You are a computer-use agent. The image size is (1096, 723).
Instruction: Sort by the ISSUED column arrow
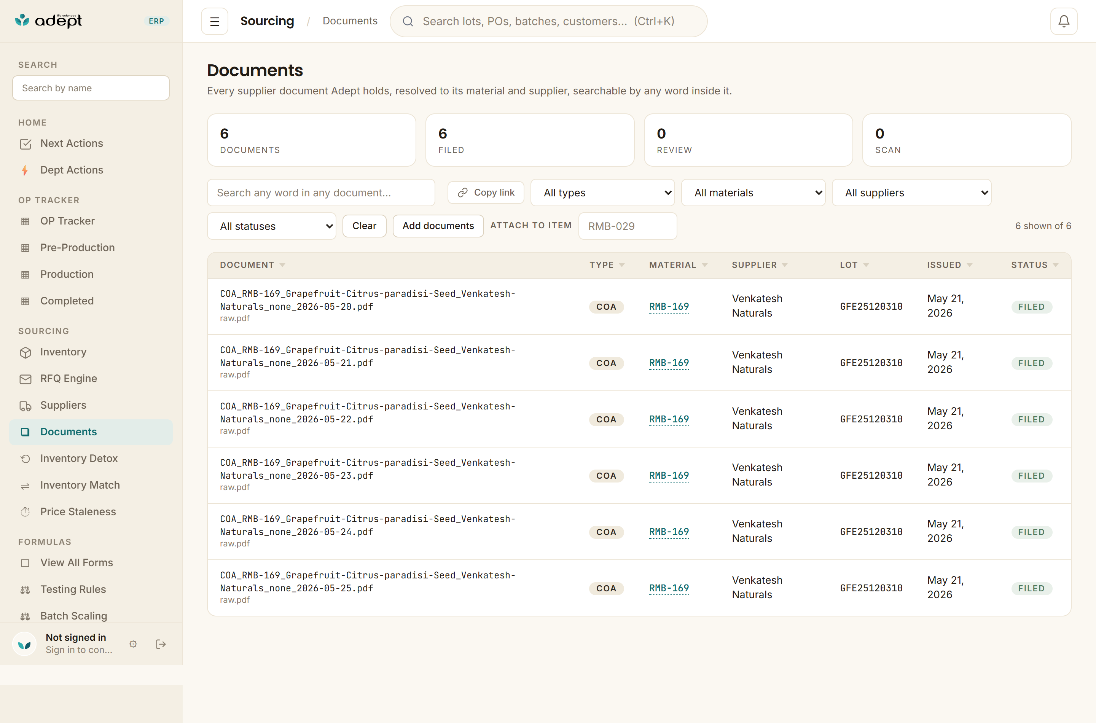point(970,265)
